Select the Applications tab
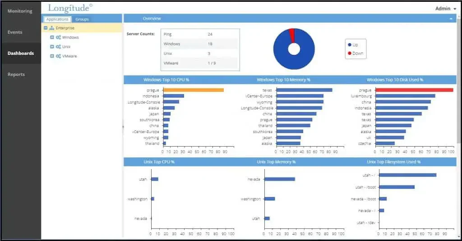 pyautogui.click(x=57, y=19)
